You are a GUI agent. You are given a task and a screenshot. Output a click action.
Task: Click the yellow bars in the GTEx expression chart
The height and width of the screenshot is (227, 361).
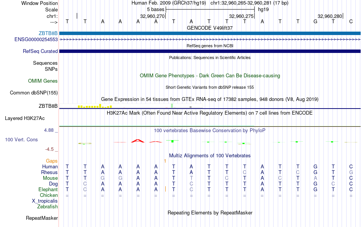pos(95,106)
